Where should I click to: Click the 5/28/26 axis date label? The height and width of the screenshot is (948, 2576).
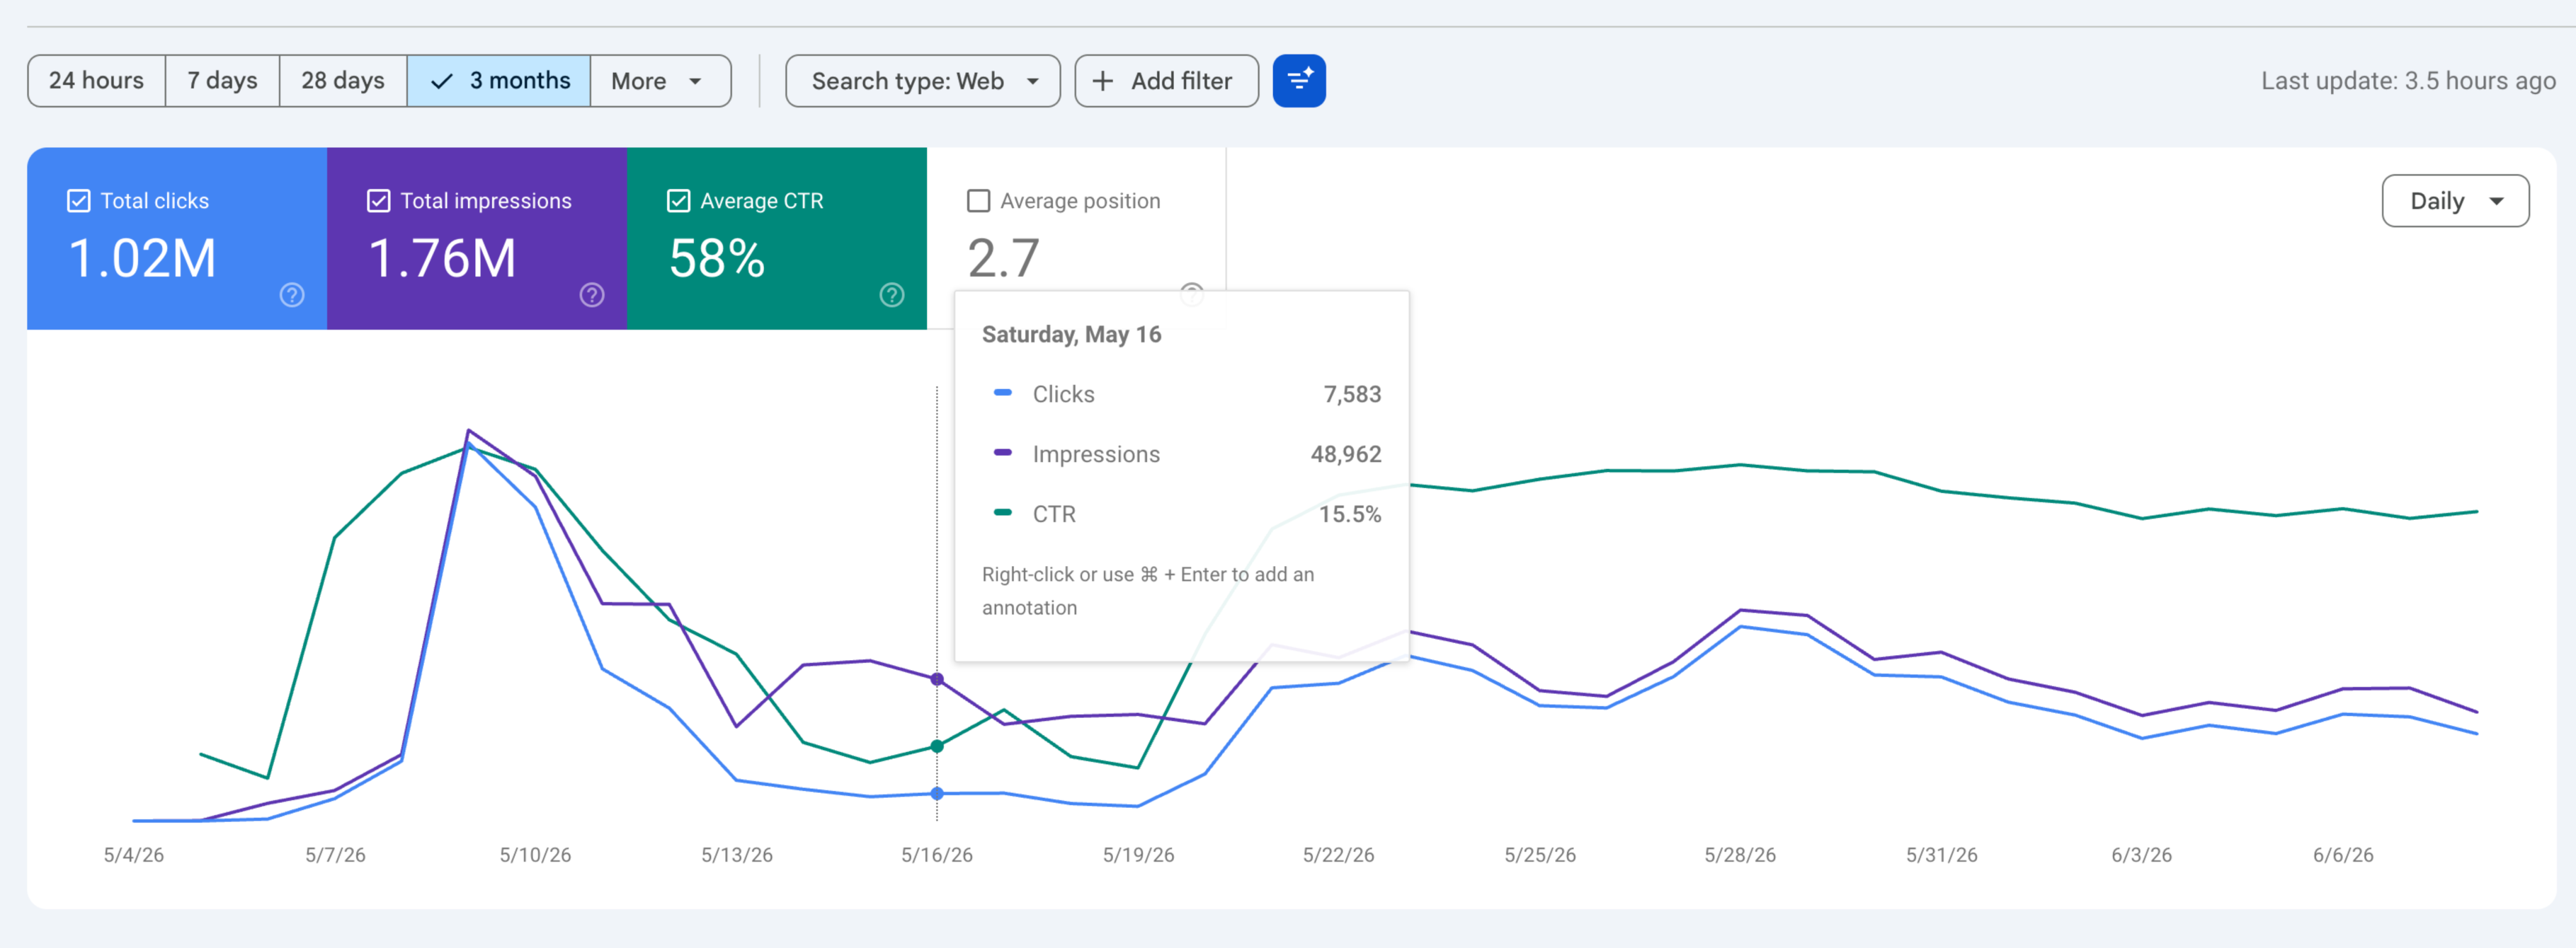(1741, 855)
